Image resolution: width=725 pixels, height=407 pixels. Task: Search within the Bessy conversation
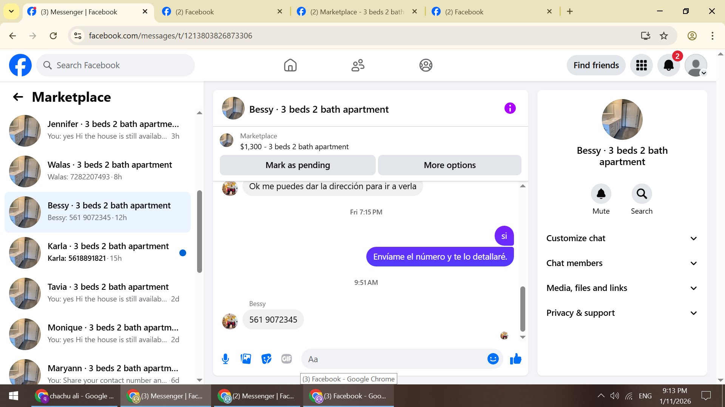pyautogui.click(x=642, y=194)
